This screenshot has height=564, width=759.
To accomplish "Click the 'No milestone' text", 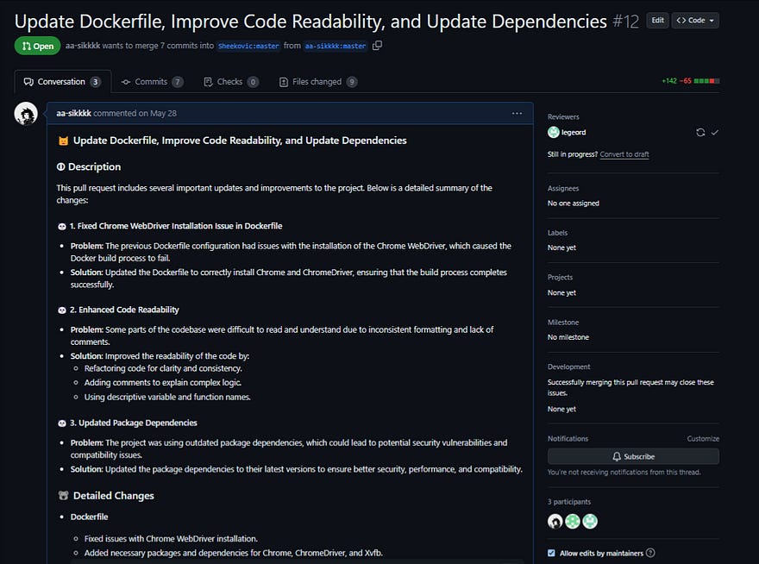I will (x=568, y=337).
